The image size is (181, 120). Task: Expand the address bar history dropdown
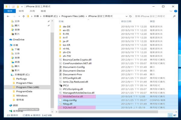pos(126,16)
